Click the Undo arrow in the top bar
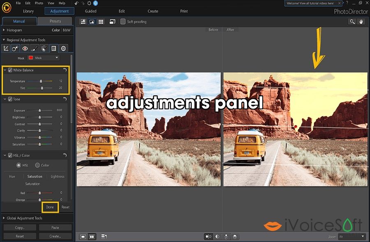 [76, 3]
